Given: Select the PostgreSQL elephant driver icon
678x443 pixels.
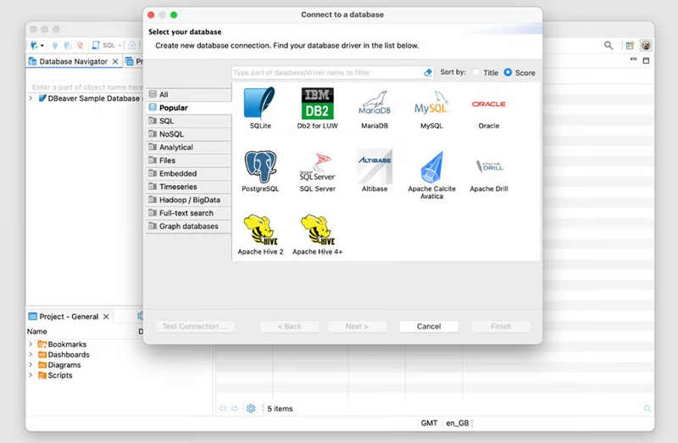Looking at the screenshot, I should coord(260,166).
